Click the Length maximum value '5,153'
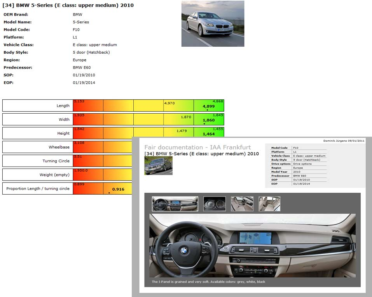The height and width of the screenshot is (297, 372). 79,101
